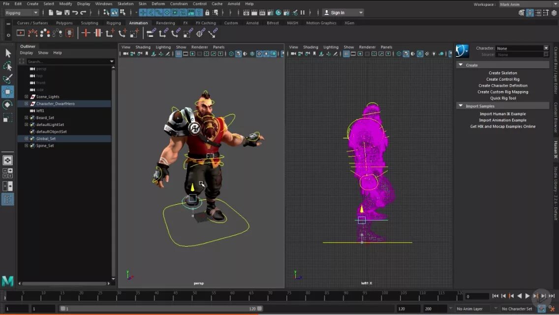This screenshot has height=315, width=559.
Task: Collapse the Import Samples section
Action: tap(462, 106)
